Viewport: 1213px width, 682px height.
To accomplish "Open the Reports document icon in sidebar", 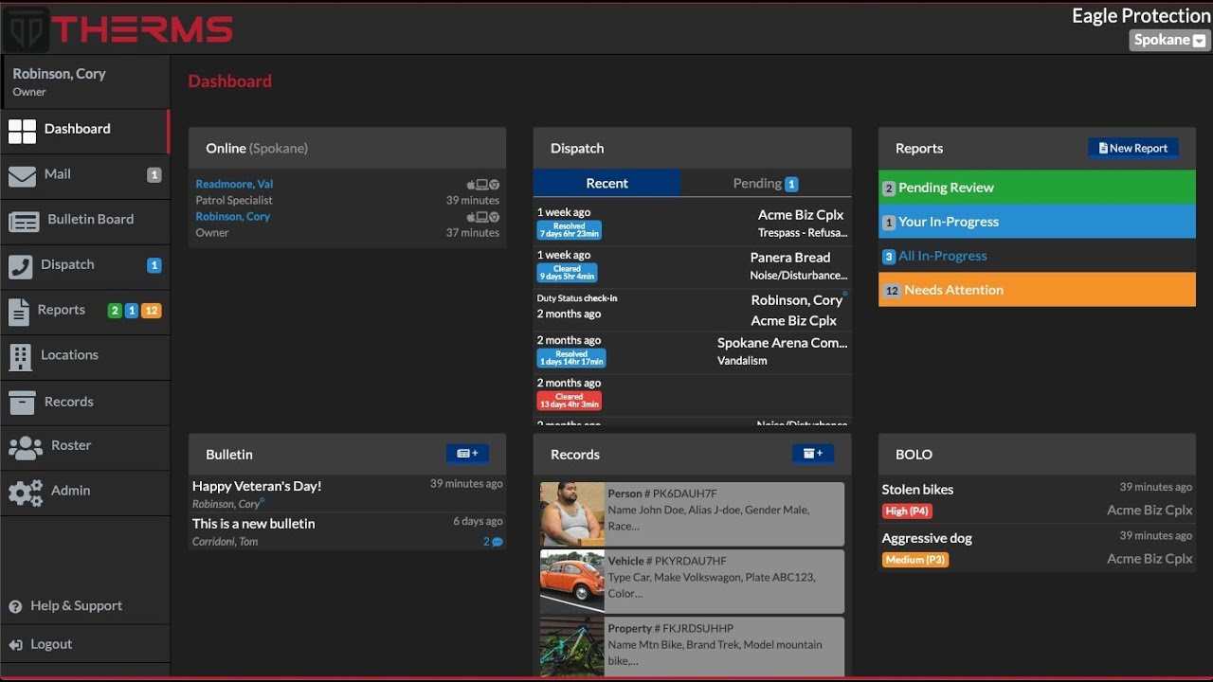I will click(19, 311).
